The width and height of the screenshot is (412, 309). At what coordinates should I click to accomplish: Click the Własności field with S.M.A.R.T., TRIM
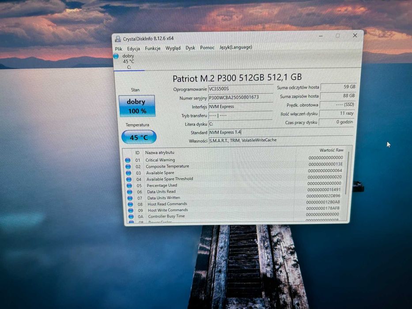coord(280,140)
